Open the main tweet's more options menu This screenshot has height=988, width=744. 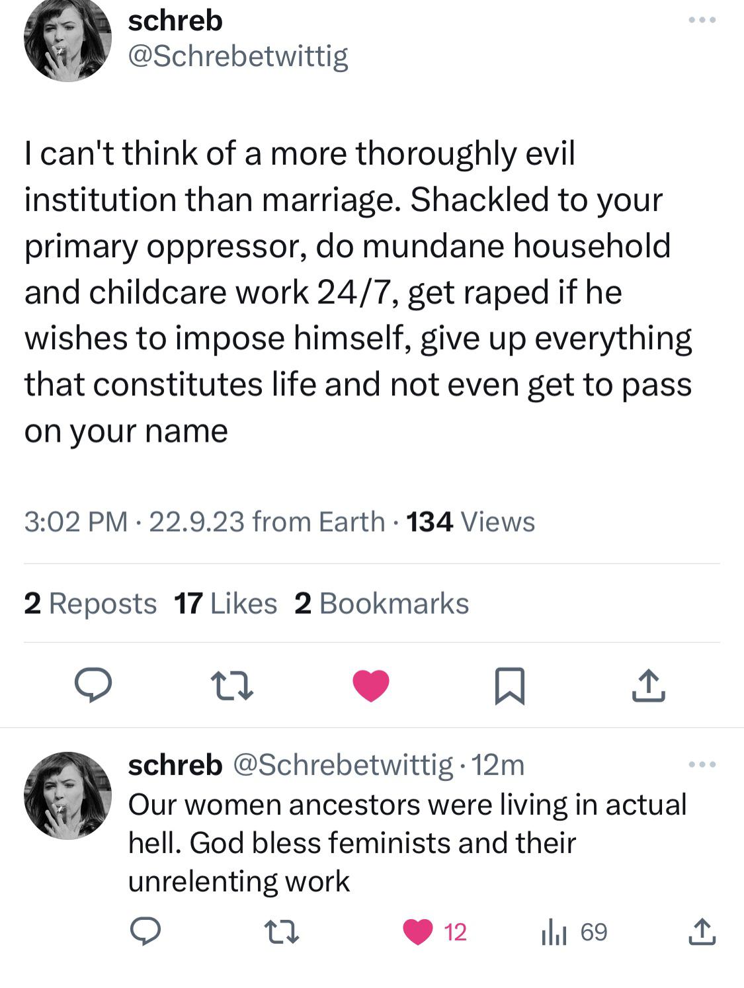701,21
